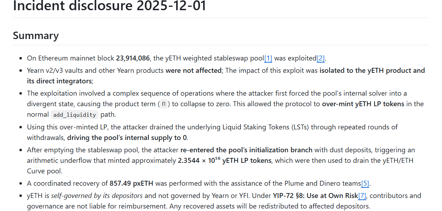Open footnote link [1] after stableswap pool
This screenshot has width=442, height=211.
tap(268, 58)
